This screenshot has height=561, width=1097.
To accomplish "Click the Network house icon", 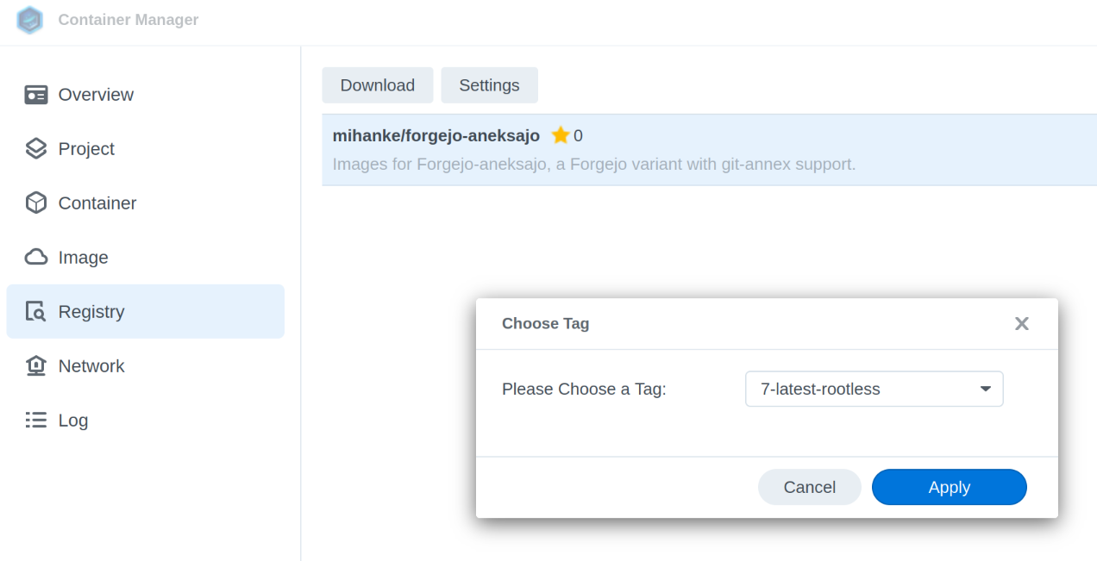I will click(35, 366).
